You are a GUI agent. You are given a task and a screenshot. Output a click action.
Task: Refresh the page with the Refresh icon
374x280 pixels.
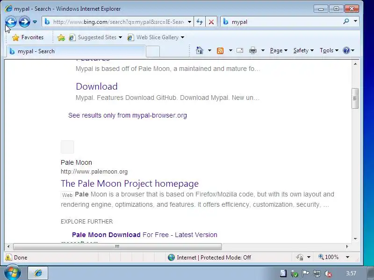(x=200, y=22)
